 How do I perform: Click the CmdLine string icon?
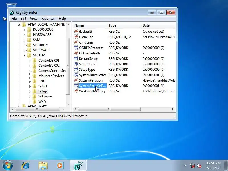(x=76, y=42)
